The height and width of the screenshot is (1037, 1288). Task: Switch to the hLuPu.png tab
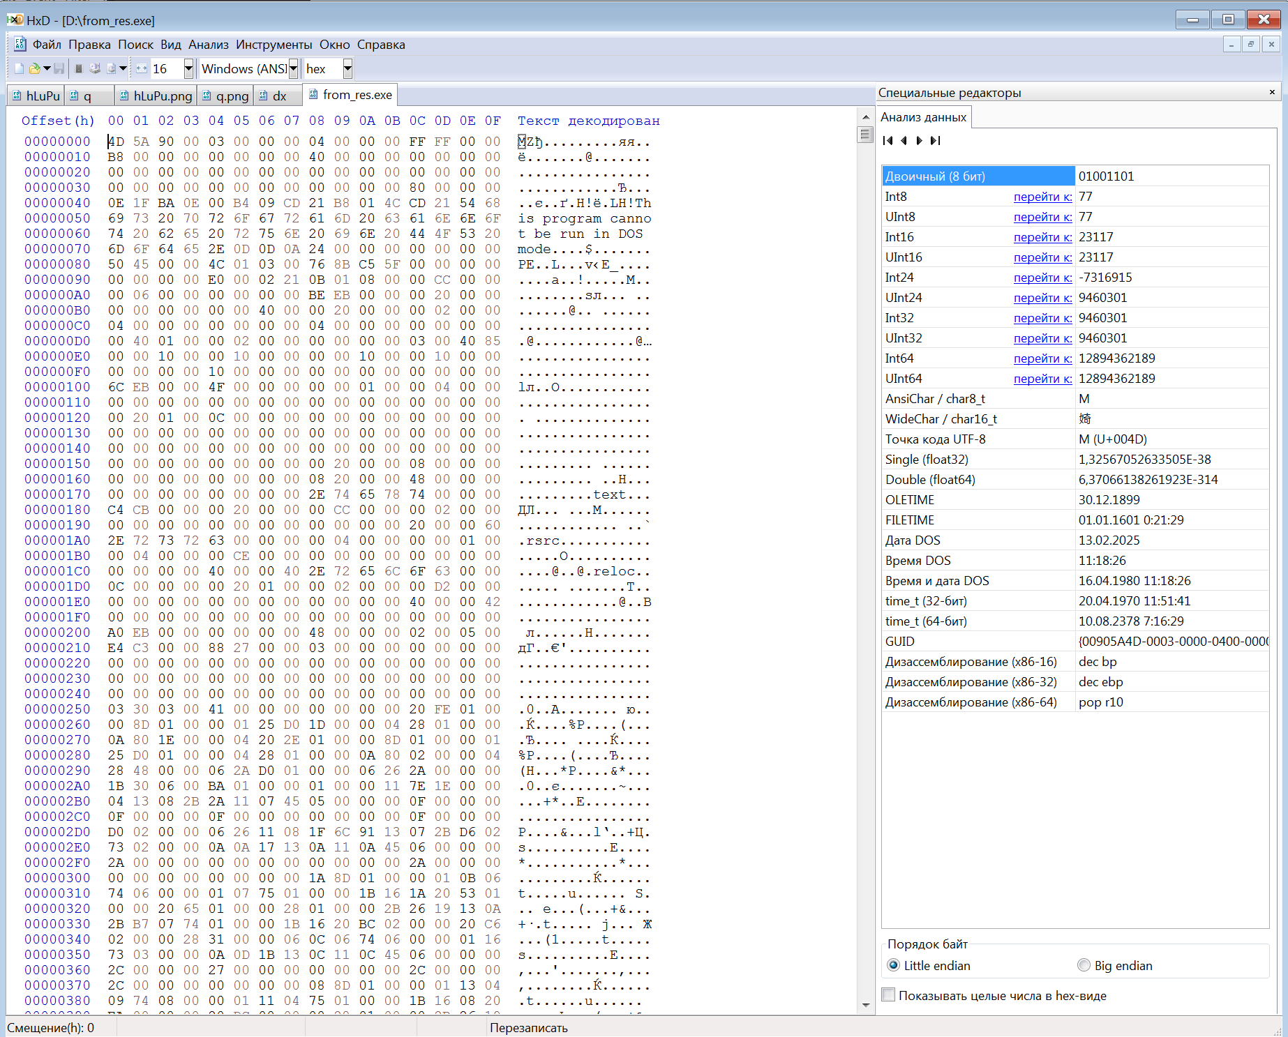click(x=156, y=96)
